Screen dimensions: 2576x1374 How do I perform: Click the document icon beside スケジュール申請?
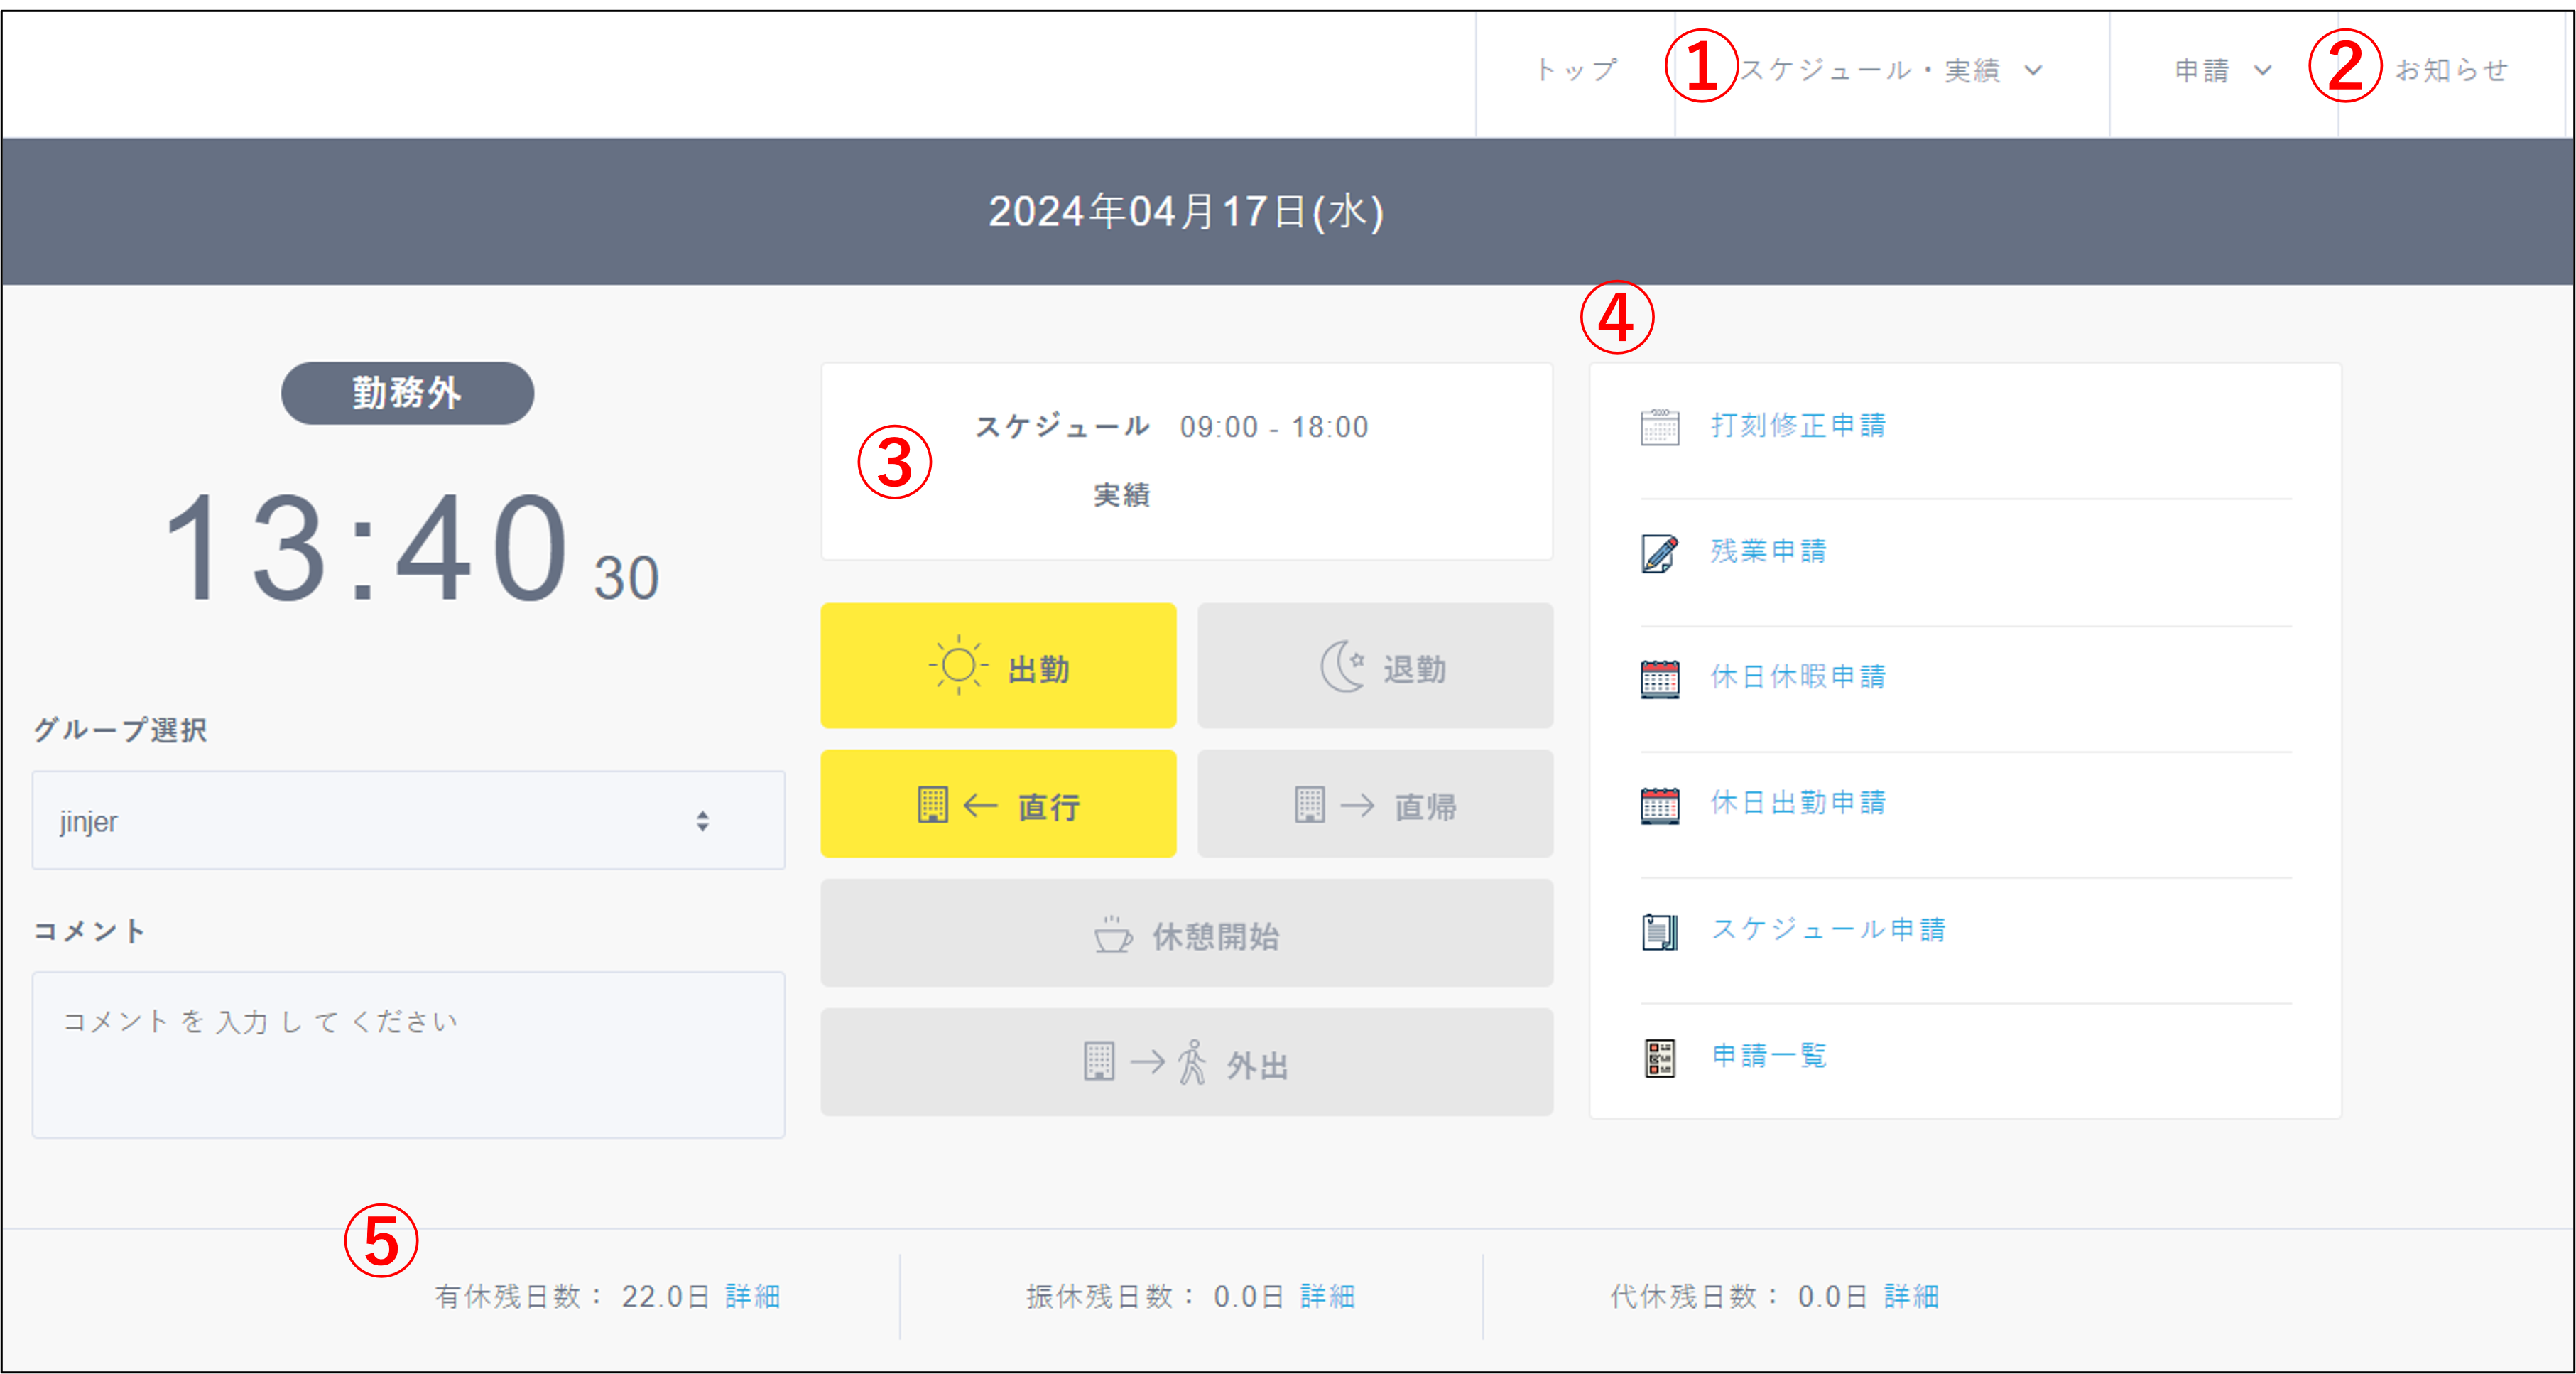[x=1659, y=931]
